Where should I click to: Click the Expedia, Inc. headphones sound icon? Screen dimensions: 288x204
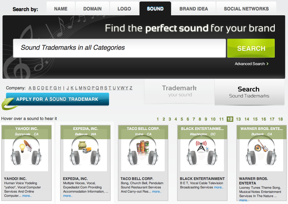tap(85, 151)
